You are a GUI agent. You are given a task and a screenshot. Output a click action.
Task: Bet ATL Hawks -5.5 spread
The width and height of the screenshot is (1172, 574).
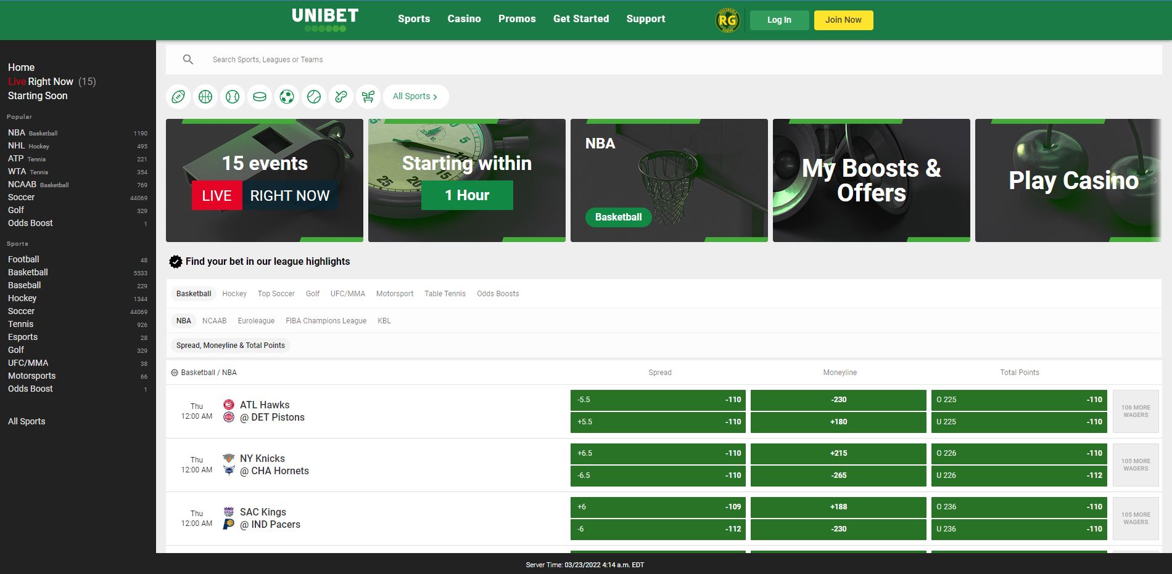[x=658, y=400]
